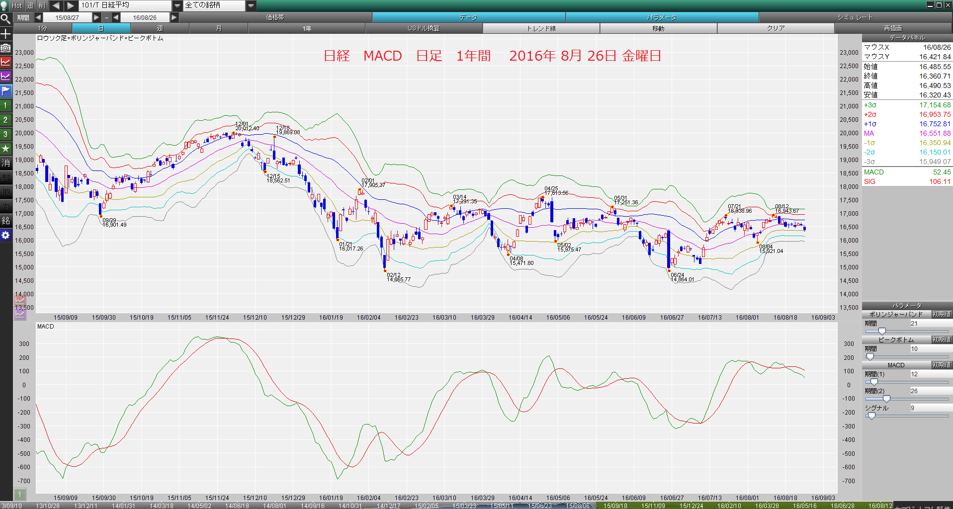The image size is (953, 509).
Task: Click the camera snapshot icon
Action: 5,48
